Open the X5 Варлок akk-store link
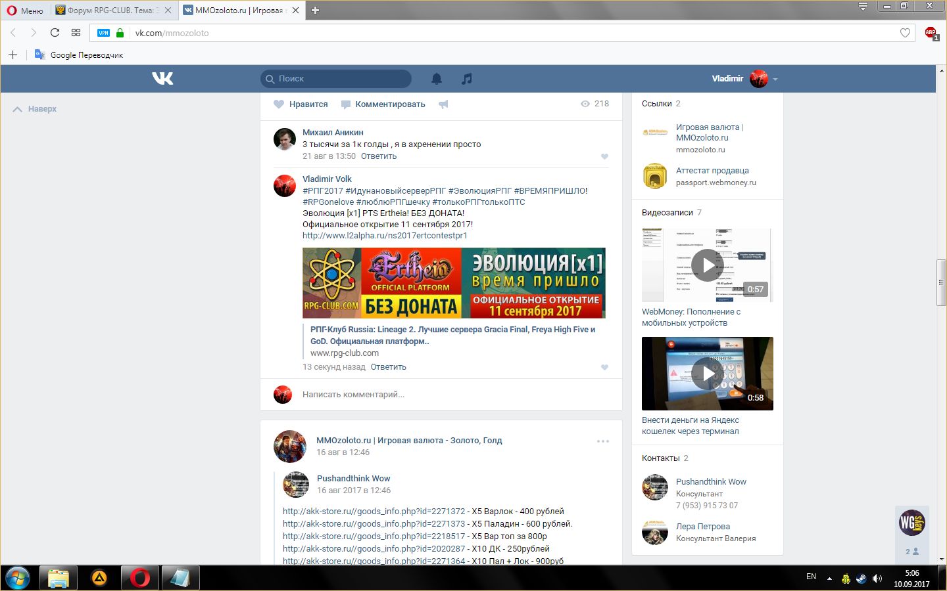Image resolution: width=947 pixels, height=591 pixels. point(374,512)
